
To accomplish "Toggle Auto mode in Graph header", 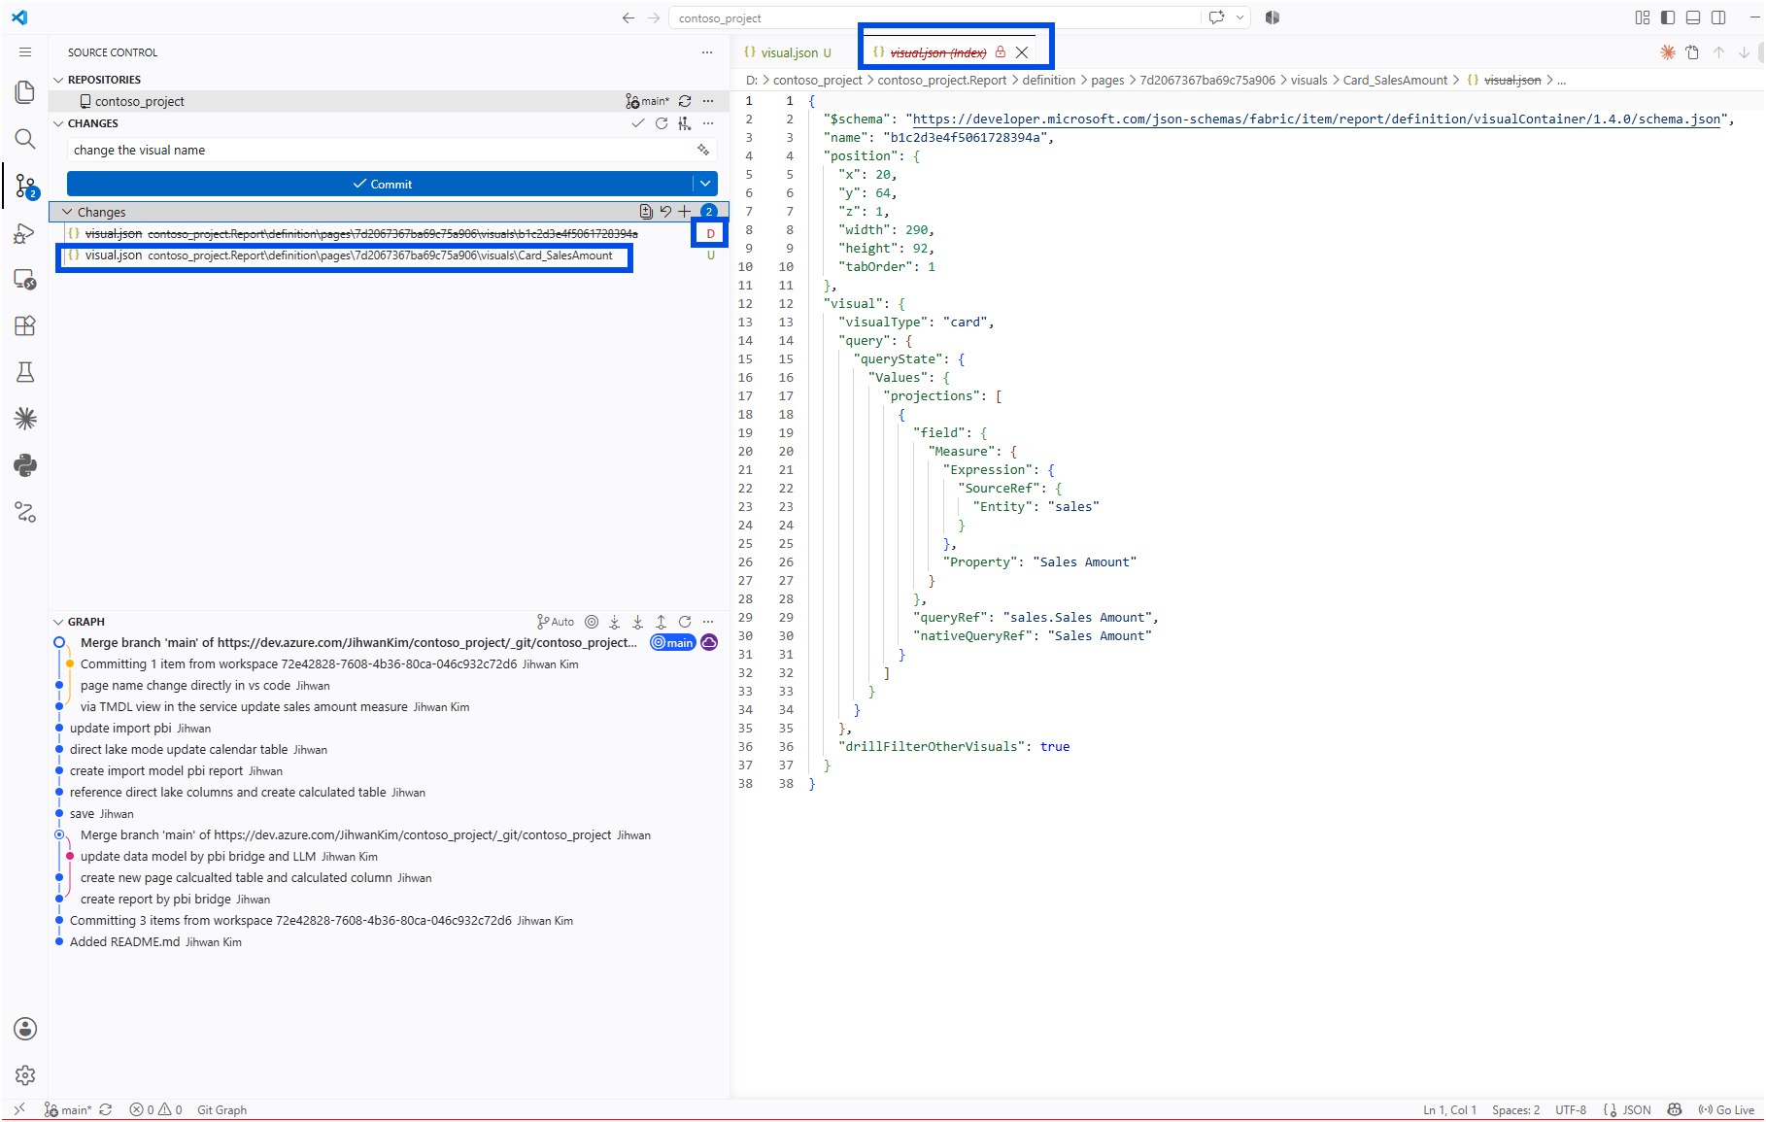I will click(556, 622).
